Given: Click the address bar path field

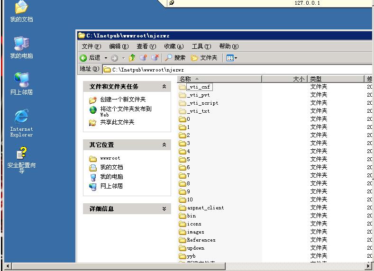Looking at the screenshot, I should pyautogui.click(x=237, y=70).
